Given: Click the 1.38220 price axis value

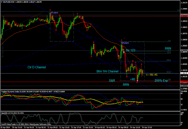Looking at the screenshot, I should click(184, 70).
